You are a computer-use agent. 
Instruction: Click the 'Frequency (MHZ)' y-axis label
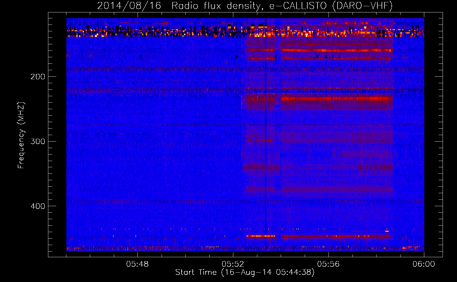21,135
